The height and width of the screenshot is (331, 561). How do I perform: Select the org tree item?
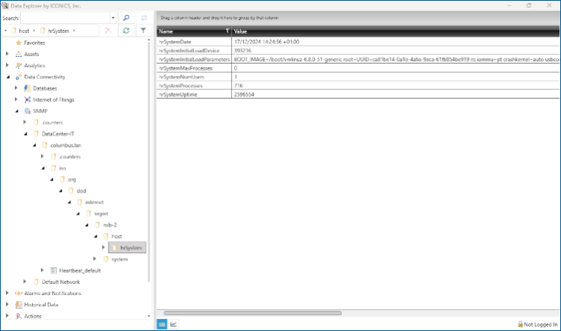pyautogui.click(x=72, y=180)
